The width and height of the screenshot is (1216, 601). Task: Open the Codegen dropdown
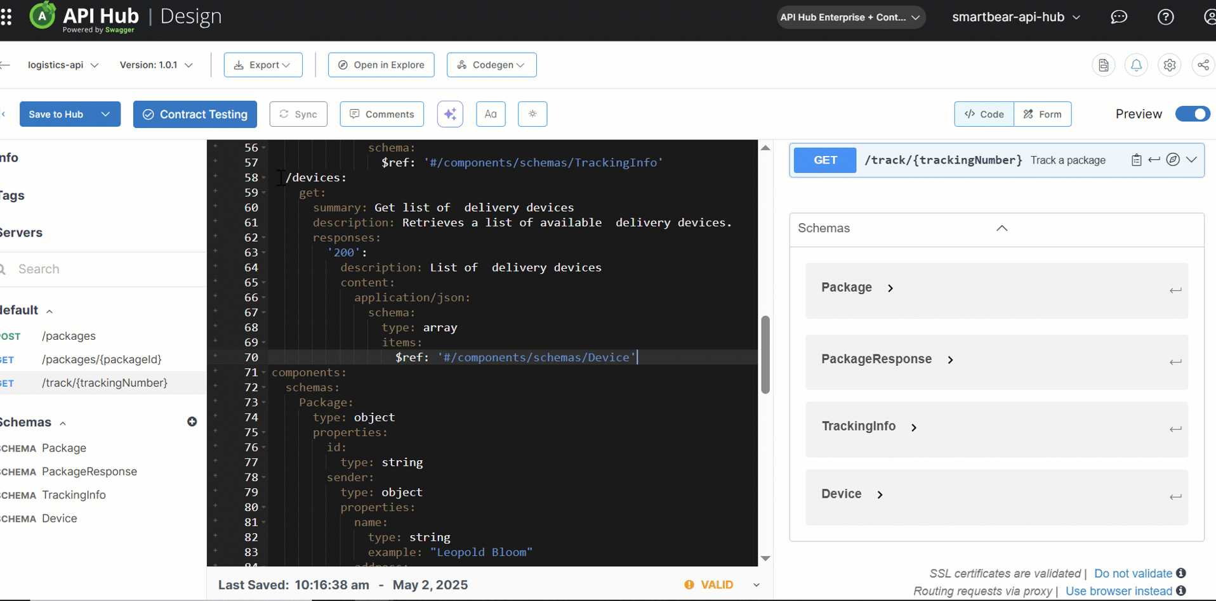491,65
